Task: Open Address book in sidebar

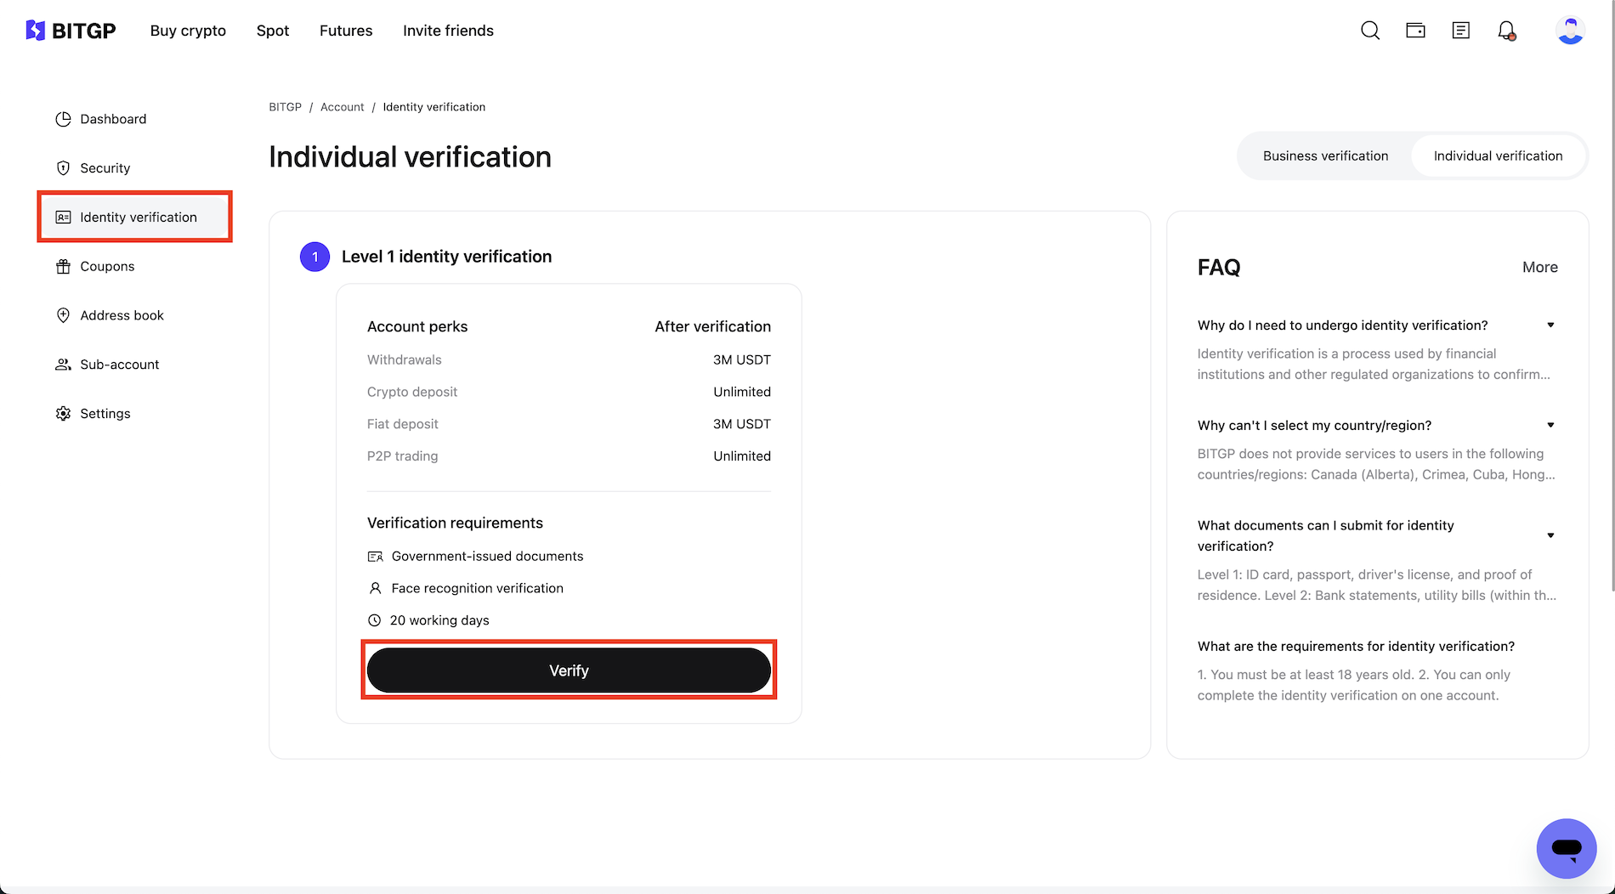Action: click(134, 315)
